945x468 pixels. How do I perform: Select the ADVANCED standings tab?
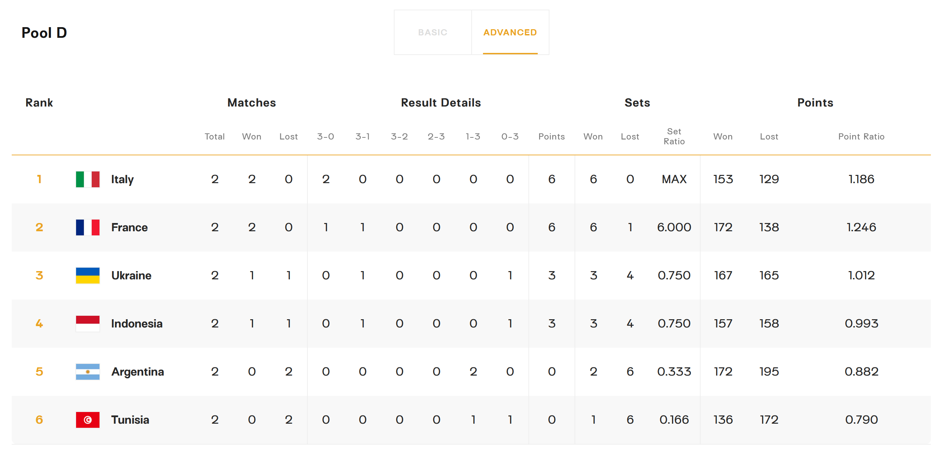[x=510, y=32]
